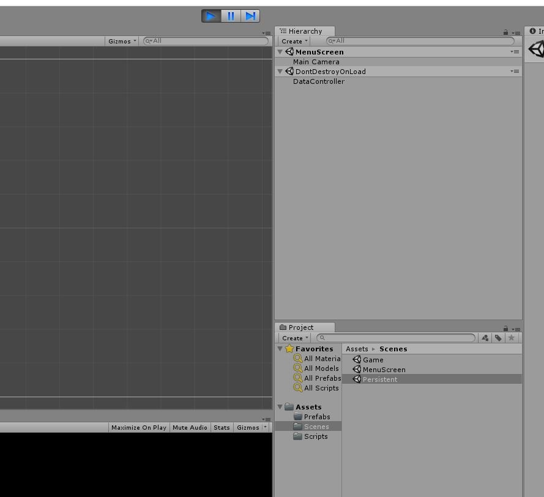Screen dimensions: 544x497
Task: Search assets by type icon
Action: point(485,338)
